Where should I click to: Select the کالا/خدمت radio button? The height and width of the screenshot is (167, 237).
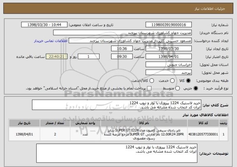(x=151, y=81)
